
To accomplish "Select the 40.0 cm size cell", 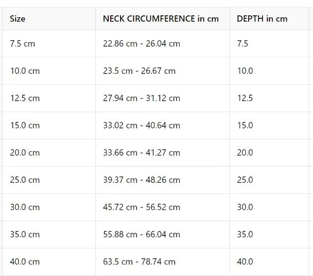I will coord(49,262).
